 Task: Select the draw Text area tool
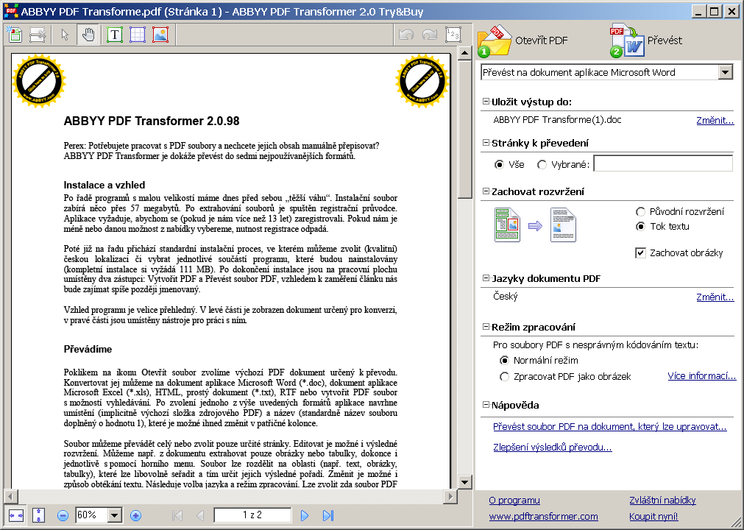pos(114,35)
